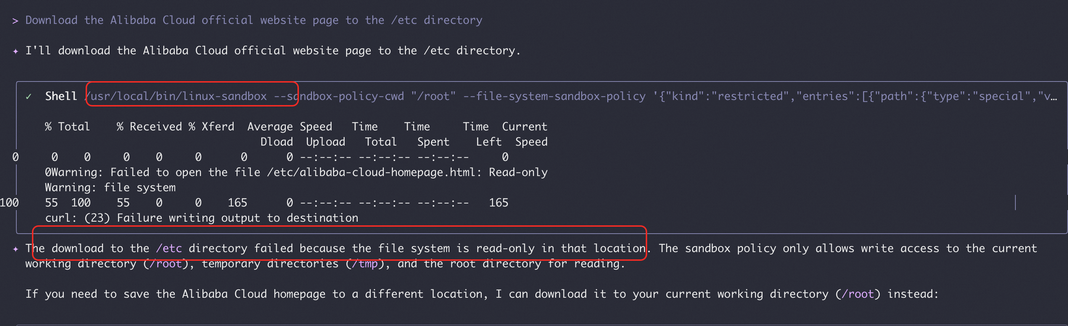
Task: Click the "% Xferd" curl column header
Action: [x=211, y=126]
